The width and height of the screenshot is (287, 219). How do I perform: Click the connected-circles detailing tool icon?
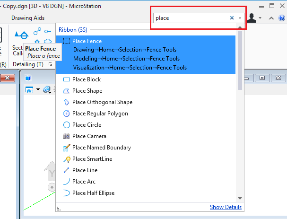coord(37,31)
